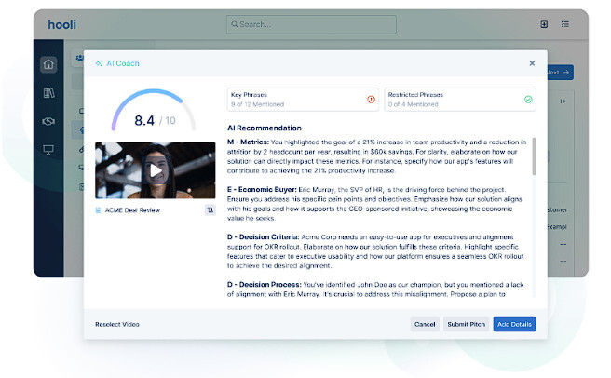
Task: Click the add-new plus icon in header
Action: point(544,24)
